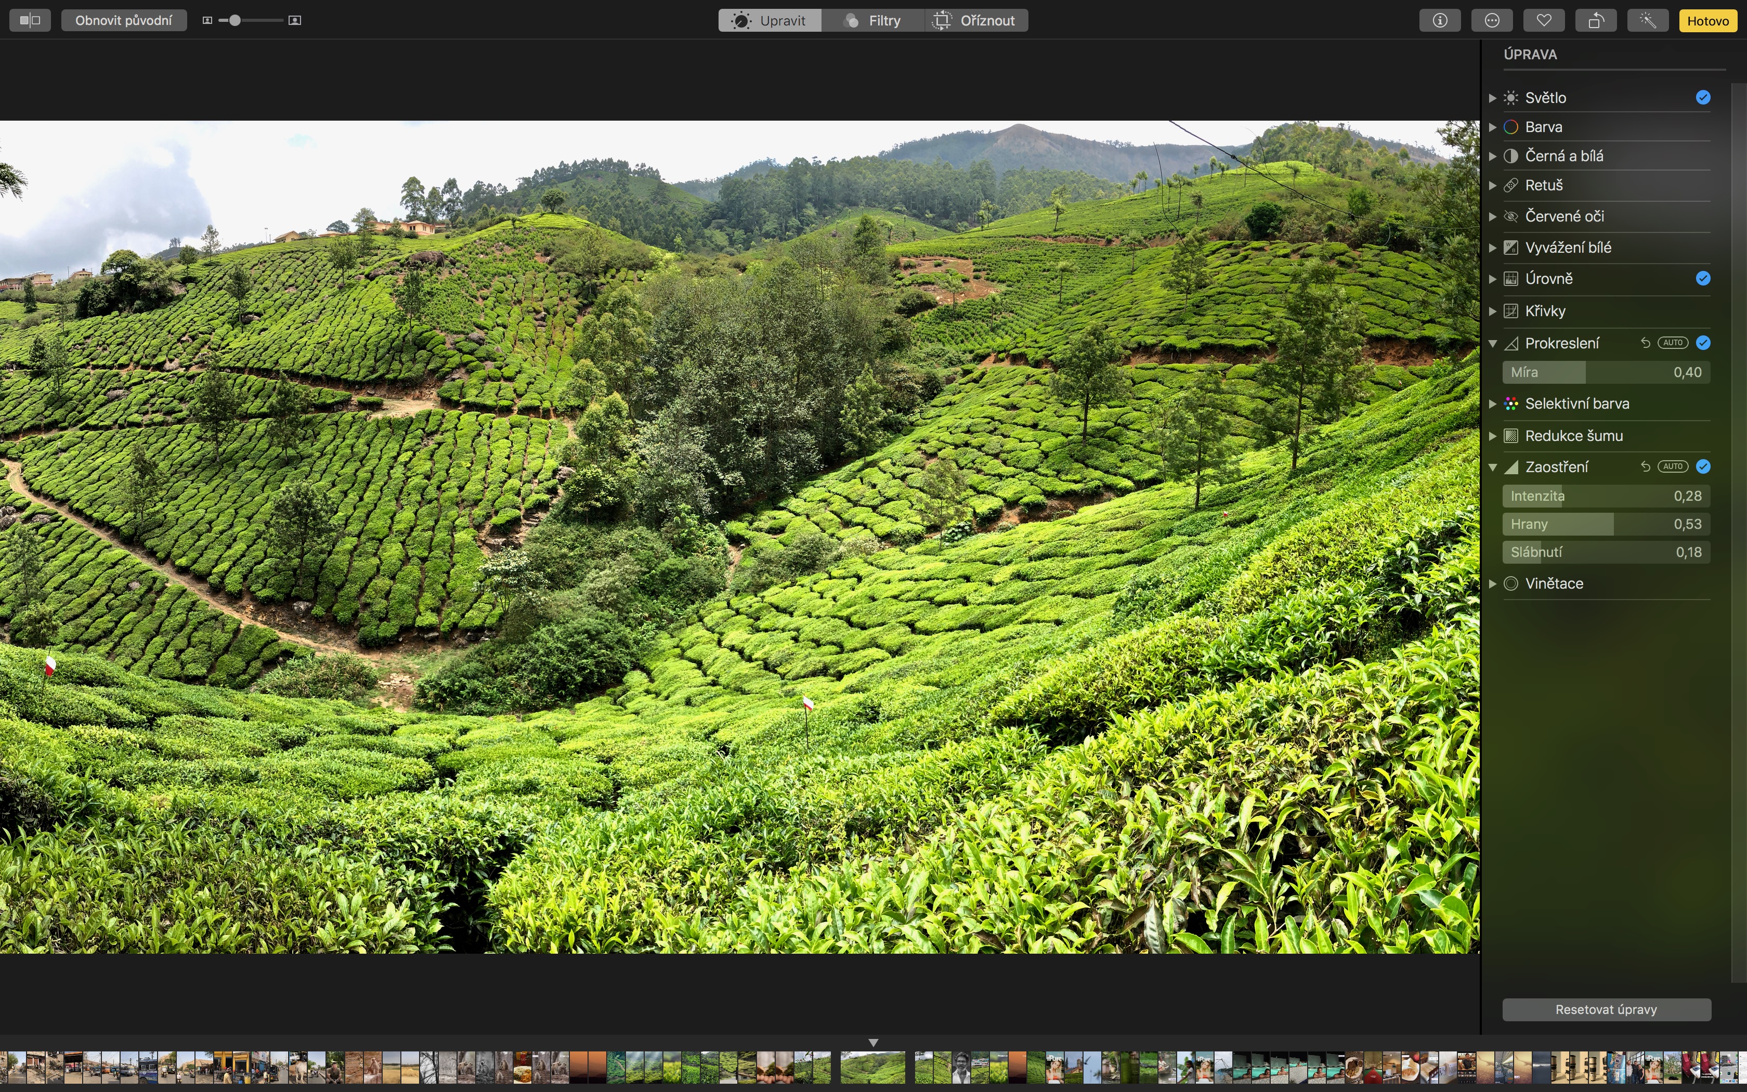The height and width of the screenshot is (1092, 1747).
Task: Rotate the photo using rotate icon
Action: [x=1595, y=20]
